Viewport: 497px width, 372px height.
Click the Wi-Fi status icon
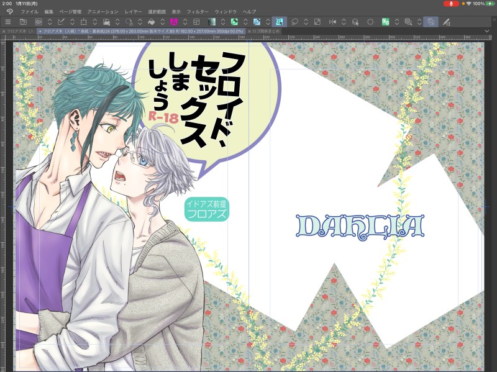click(x=469, y=4)
